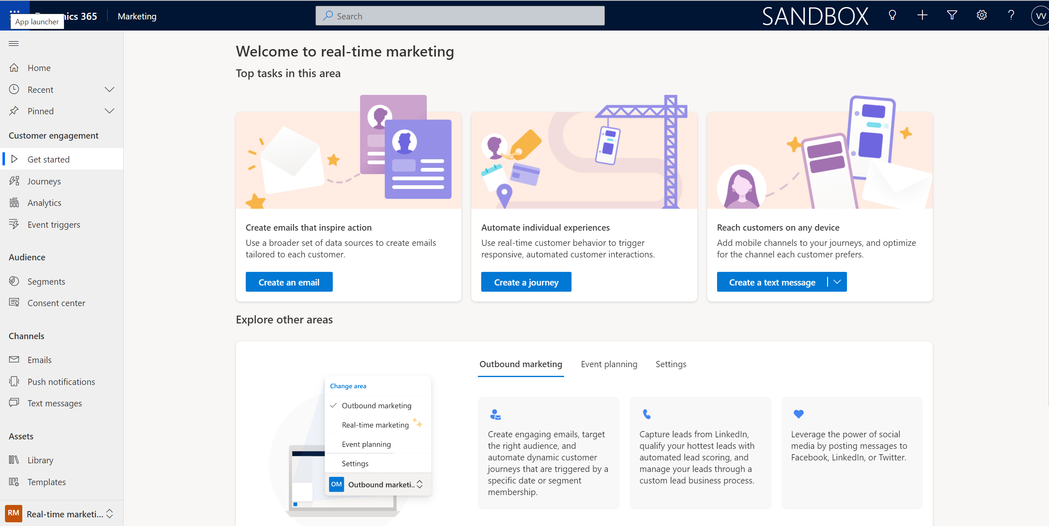Open Event triggers in the sidebar
This screenshot has height=526, width=1049.
click(x=54, y=224)
